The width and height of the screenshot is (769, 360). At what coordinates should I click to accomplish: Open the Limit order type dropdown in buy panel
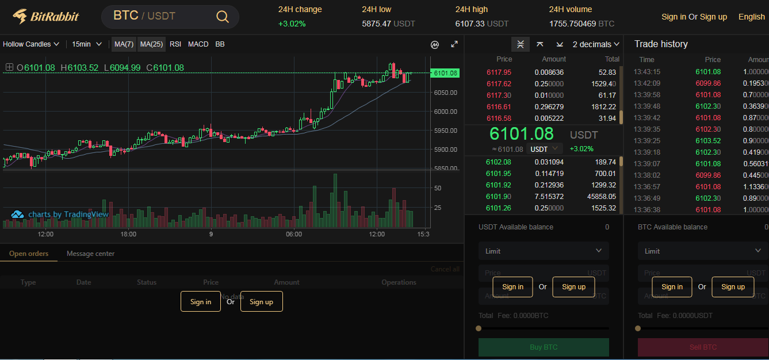click(x=544, y=251)
